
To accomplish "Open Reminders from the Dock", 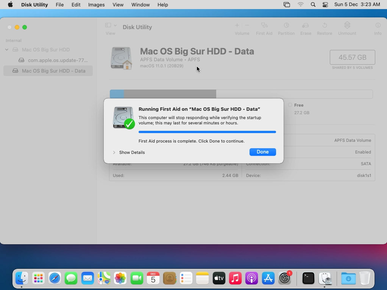I will pos(186,278).
